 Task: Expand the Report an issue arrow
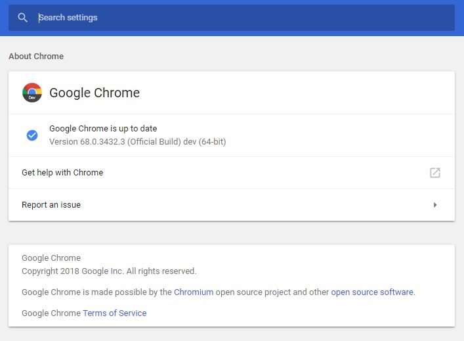tap(434, 205)
